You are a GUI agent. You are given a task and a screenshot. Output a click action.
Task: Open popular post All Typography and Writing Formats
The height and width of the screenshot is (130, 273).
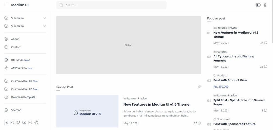[x=234, y=58]
